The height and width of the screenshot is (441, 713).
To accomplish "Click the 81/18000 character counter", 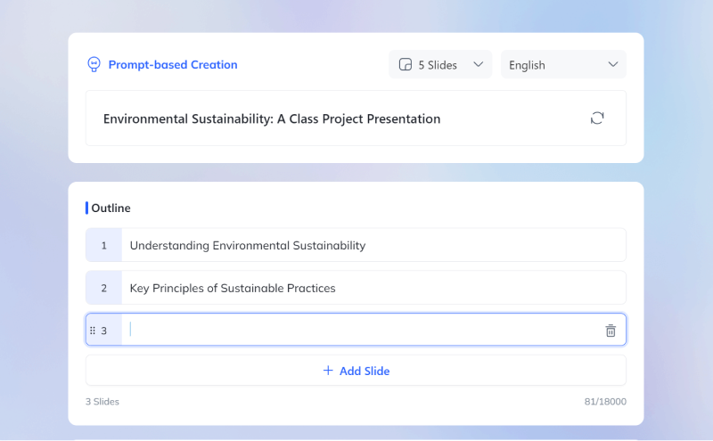I will (x=605, y=402).
